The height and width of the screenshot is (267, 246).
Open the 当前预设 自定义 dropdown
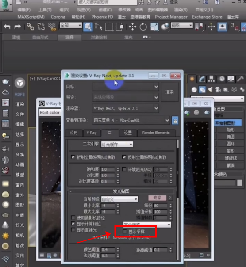(119, 199)
